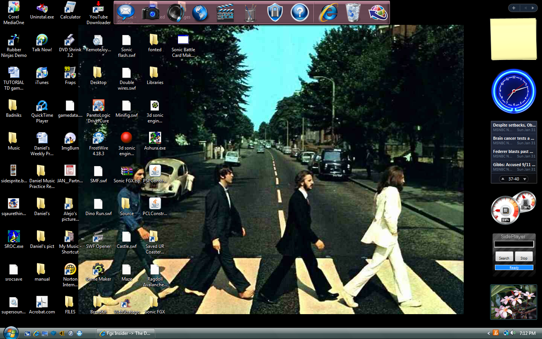Screen dimensions: 542x339
Task: Click the Recycle Bin icon in the dock
Action: point(353,12)
